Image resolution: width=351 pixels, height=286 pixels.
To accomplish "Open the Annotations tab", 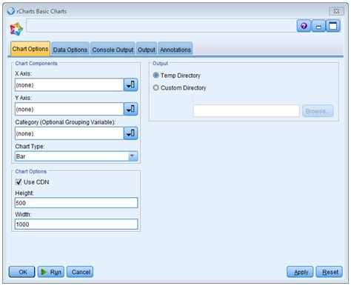I will [x=175, y=49].
